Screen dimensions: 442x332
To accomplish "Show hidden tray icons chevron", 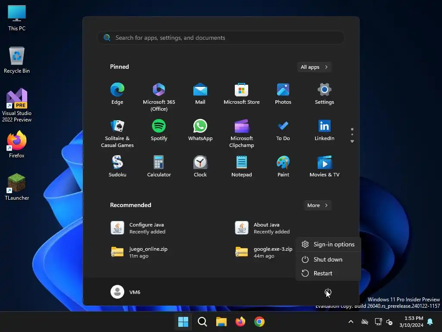I will 351,322.
